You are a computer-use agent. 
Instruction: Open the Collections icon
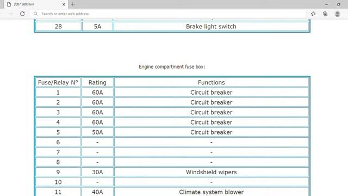click(x=325, y=14)
